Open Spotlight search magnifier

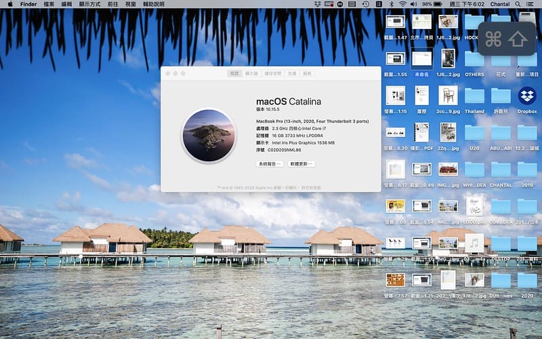pos(518,4)
